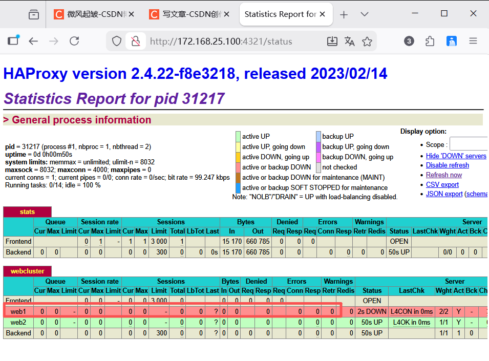Reload the status page
Viewport: 489px width, 361px height.
click(x=74, y=41)
